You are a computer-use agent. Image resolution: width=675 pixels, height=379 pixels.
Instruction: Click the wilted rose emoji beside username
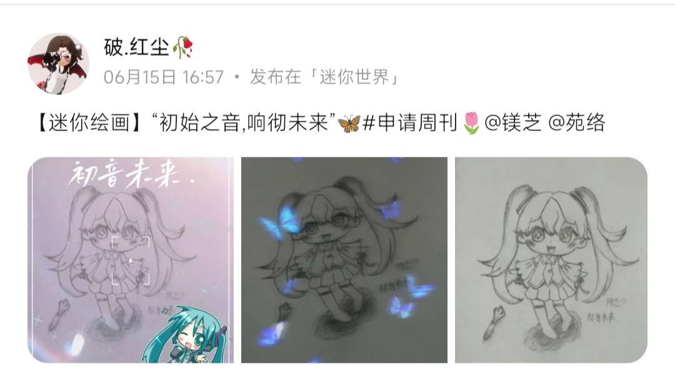(182, 47)
